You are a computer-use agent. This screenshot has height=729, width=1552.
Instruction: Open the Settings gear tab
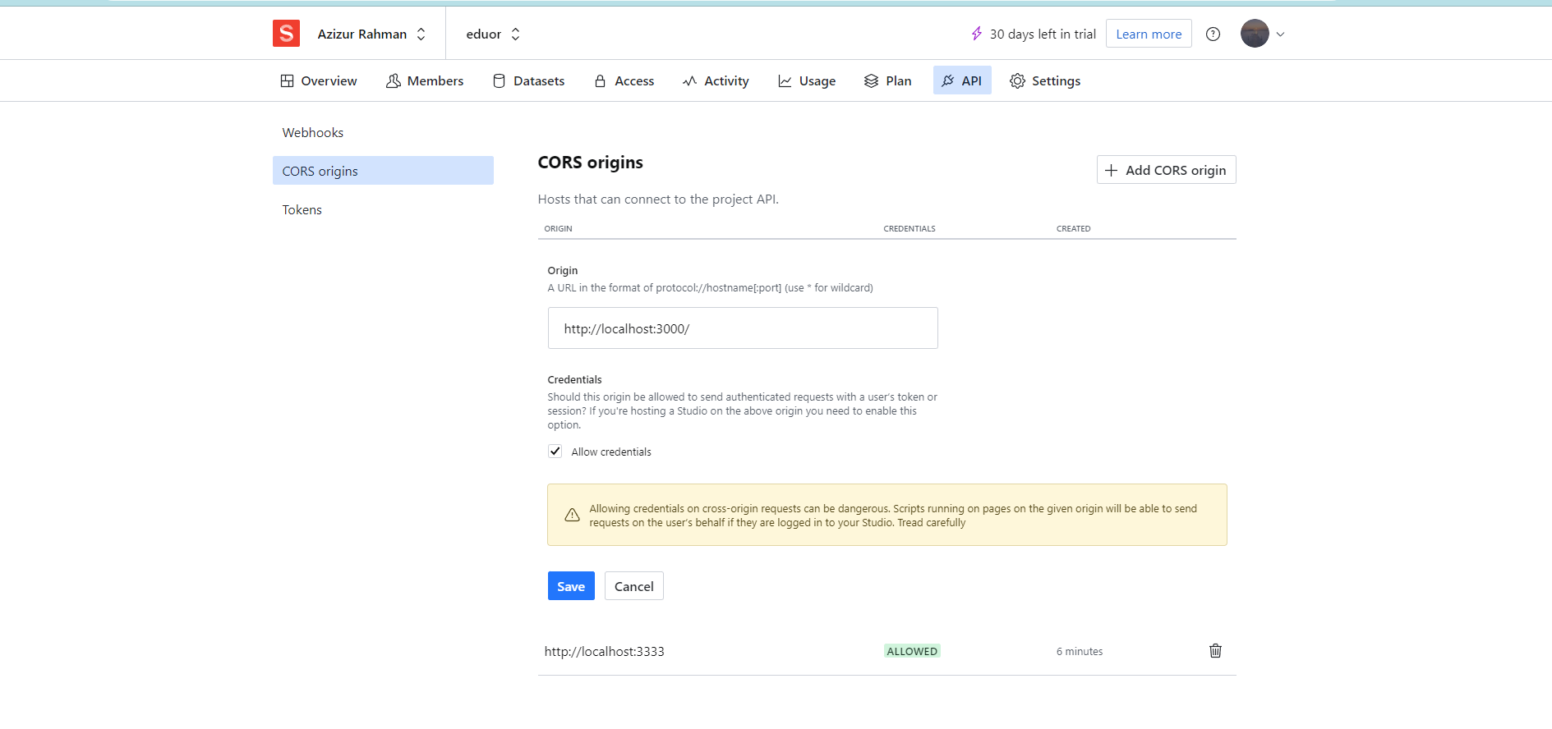pos(1045,80)
